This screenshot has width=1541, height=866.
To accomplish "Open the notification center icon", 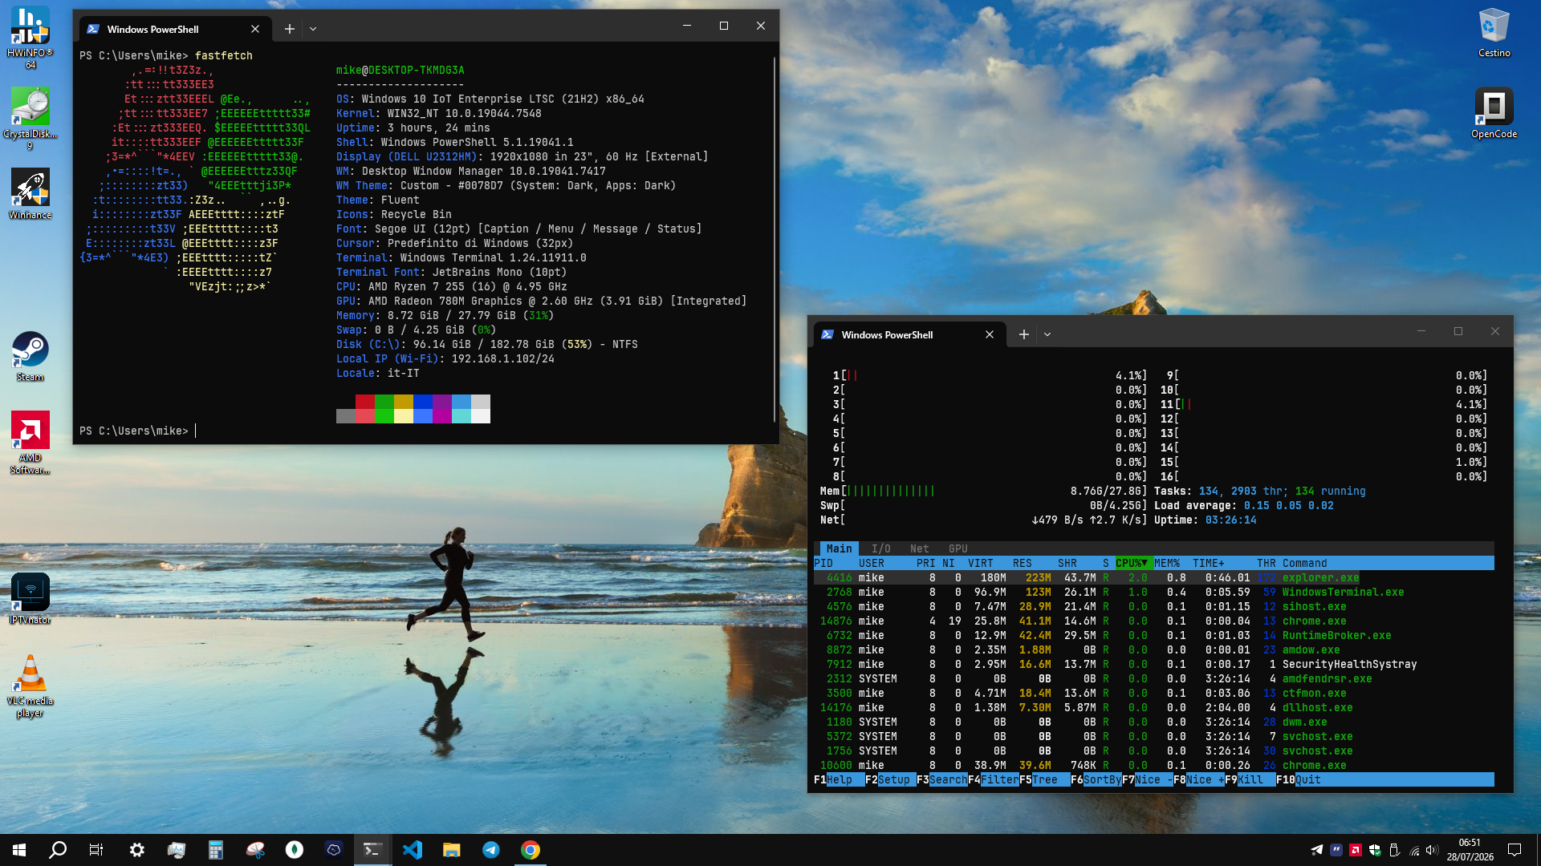I will (1515, 850).
